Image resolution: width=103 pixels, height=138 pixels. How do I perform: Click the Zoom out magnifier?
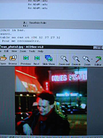pyautogui.click(x=64, y=58)
